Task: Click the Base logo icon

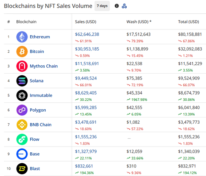Action: point(22,154)
